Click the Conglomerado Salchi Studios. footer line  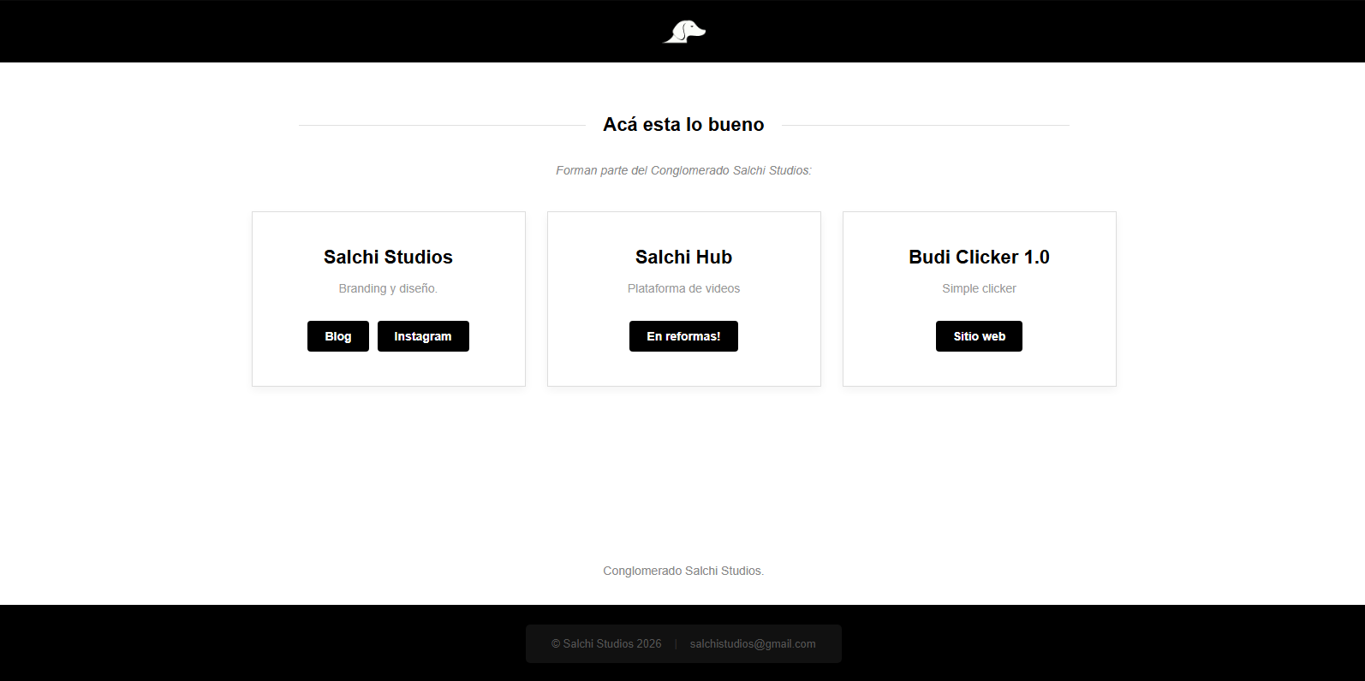point(683,571)
